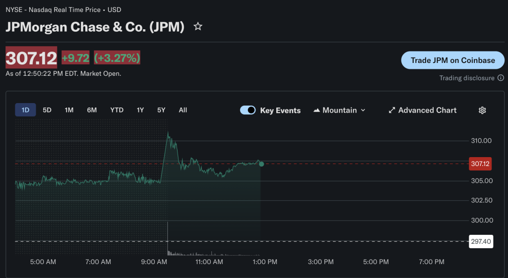Choose the YTD time range
The image size is (508, 278).
(x=117, y=110)
